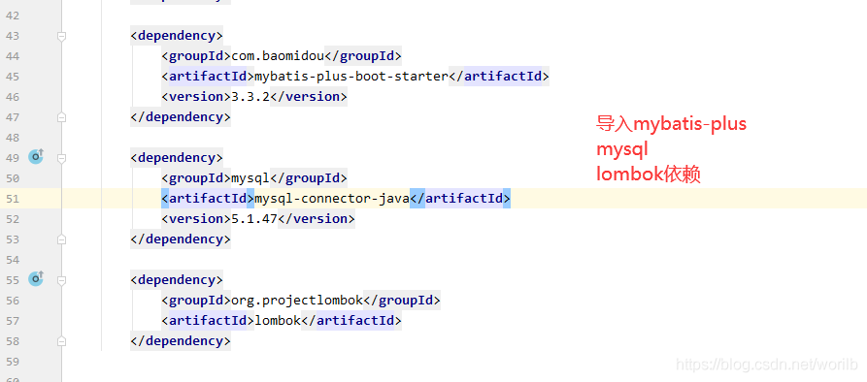
Task: Click opening artifactId tag on line 51
Action: point(208,198)
